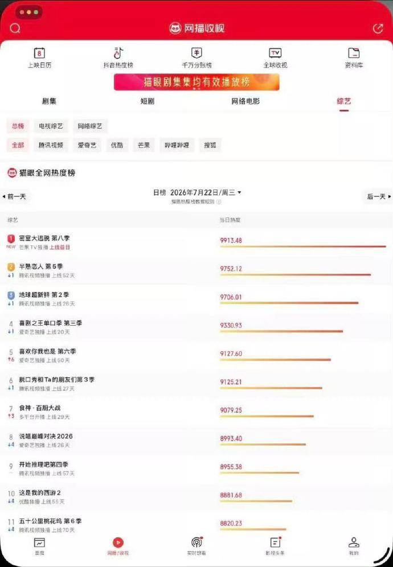Open the search magnifier icon

point(15,28)
